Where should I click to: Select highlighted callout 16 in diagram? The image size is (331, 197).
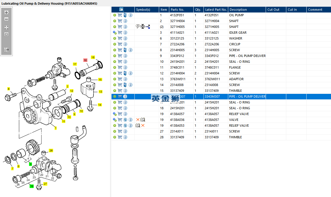coord(85,60)
